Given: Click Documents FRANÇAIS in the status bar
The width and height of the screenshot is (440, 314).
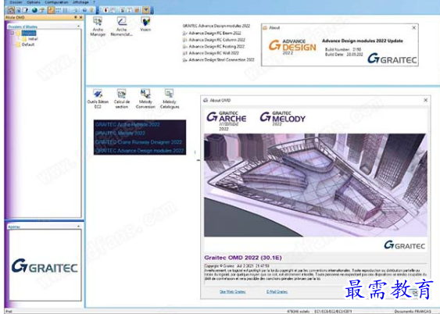Looking at the screenshot, I should click(413, 312).
